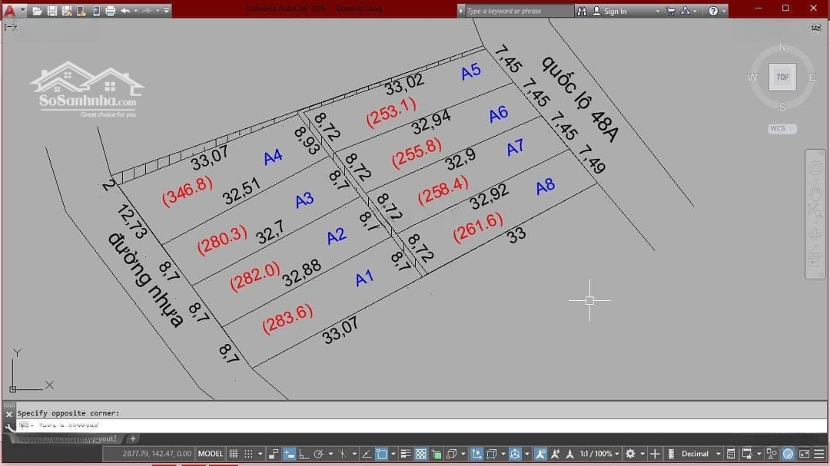
Task: Open the AutoCAD application menu
Action: pos(9,11)
